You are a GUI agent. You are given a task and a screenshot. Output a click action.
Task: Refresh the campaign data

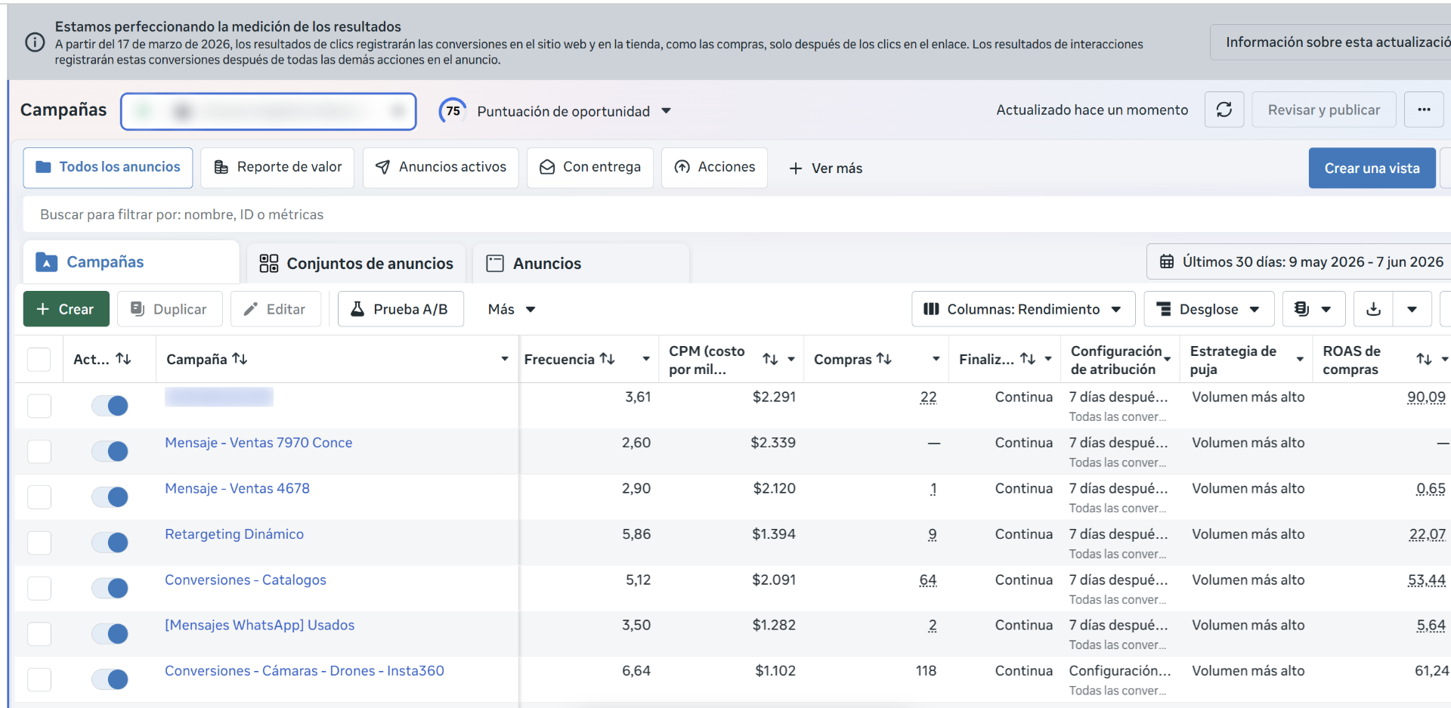[x=1224, y=110]
